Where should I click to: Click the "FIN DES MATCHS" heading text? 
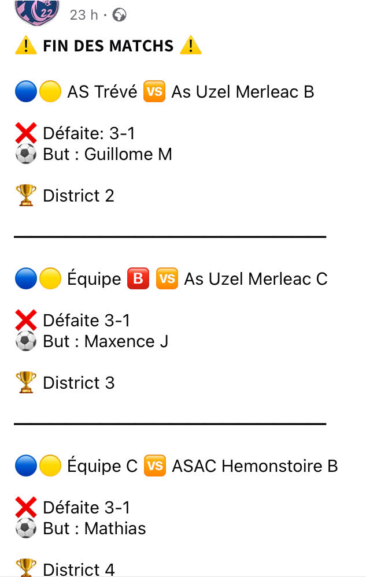[x=108, y=46]
